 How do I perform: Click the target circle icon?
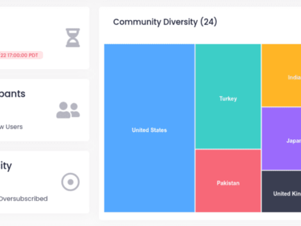(70, 182)
